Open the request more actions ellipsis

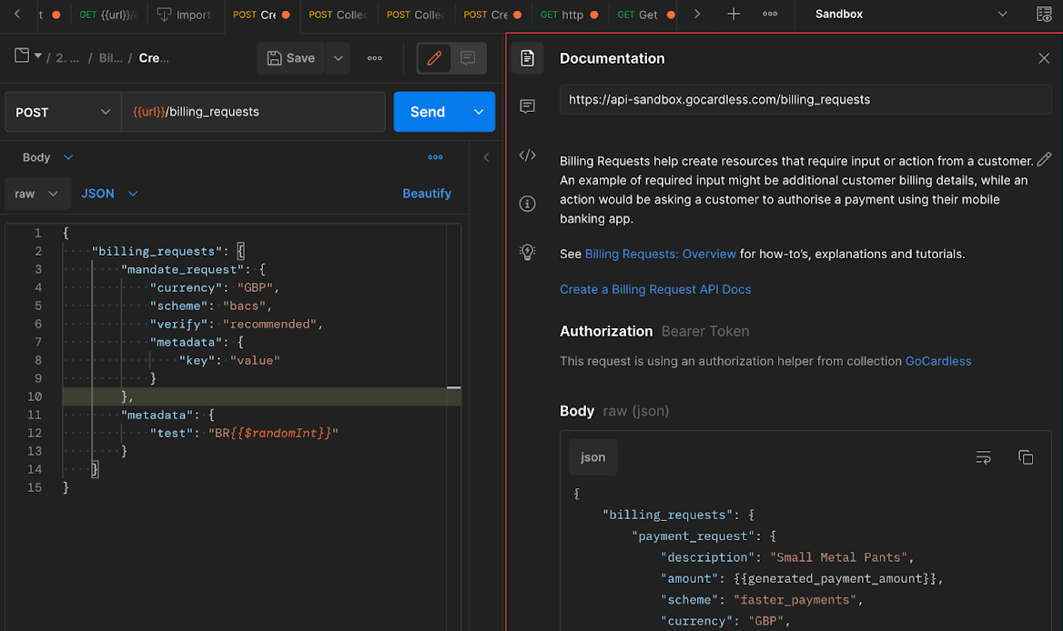[x=375, y=58]
